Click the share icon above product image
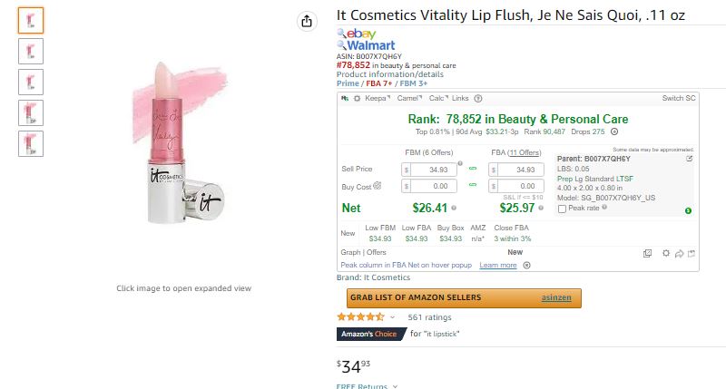The height and width of the screenshot is (389, 726). 307,21
